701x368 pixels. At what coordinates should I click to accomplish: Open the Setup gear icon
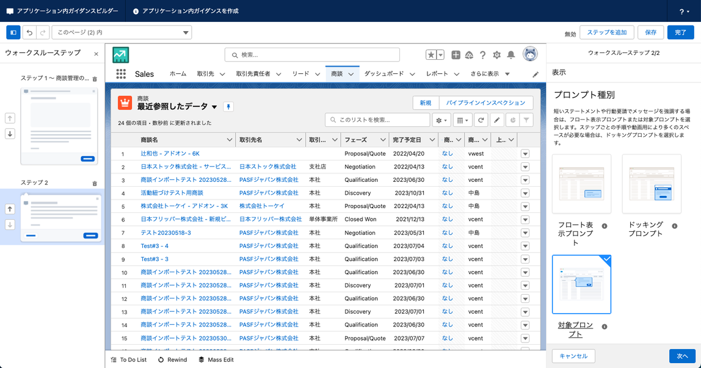[x=496, y=55]
